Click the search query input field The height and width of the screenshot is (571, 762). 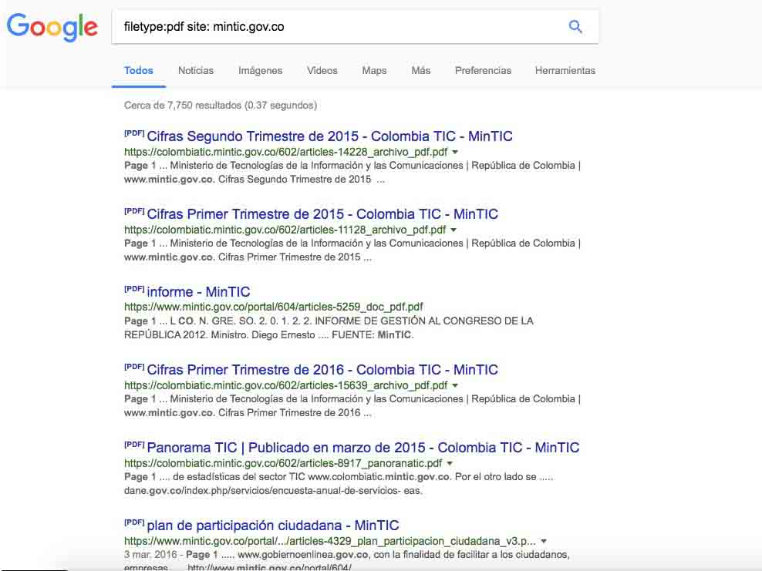coord(339,27)
